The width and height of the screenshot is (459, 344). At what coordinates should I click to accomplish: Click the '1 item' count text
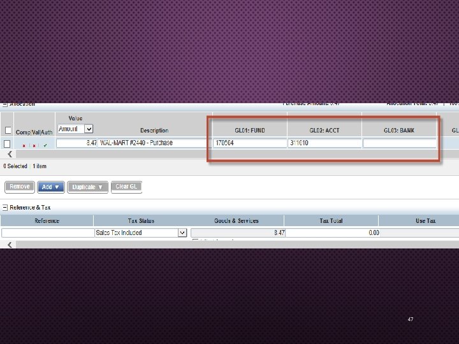coord(40,166)
